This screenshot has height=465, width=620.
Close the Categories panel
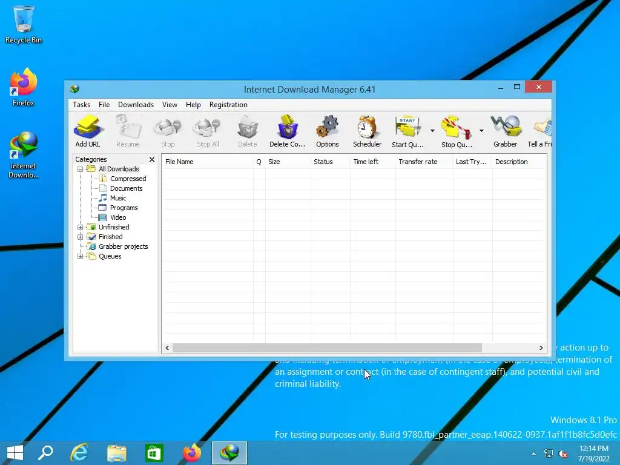[152, 159]
